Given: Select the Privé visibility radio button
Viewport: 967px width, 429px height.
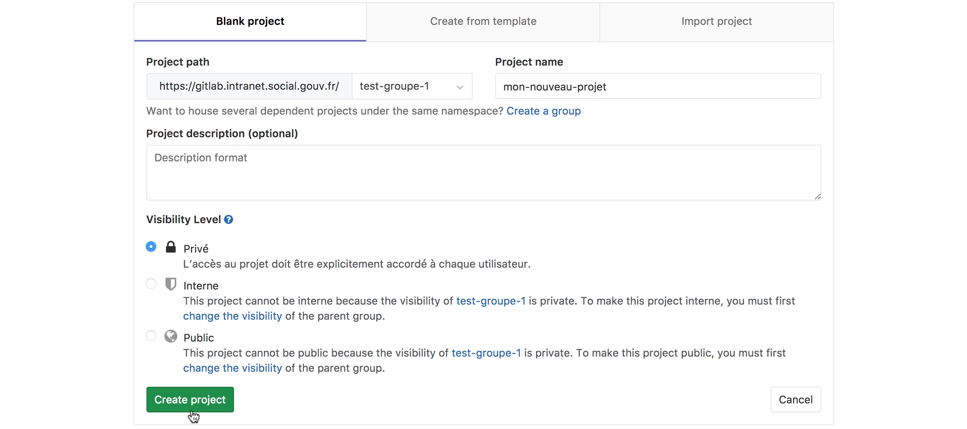Looking at the screenshot, I should 151,247.
